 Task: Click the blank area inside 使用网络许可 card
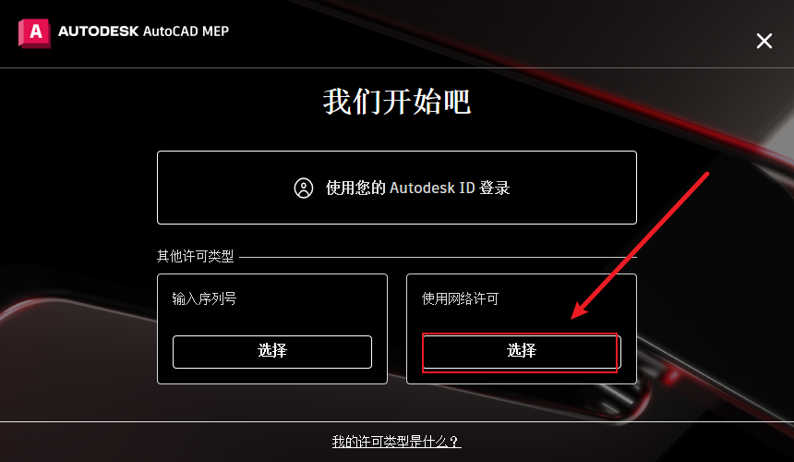tap(522, 320)
